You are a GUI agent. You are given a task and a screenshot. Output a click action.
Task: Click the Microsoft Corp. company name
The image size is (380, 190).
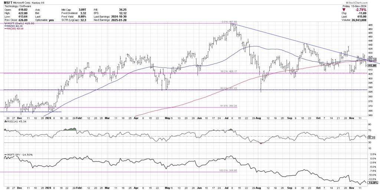(22, 2)
